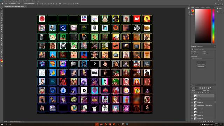Pick a shade in the red color field
This screenshot has height=126, width=224.
pos(203,26)
